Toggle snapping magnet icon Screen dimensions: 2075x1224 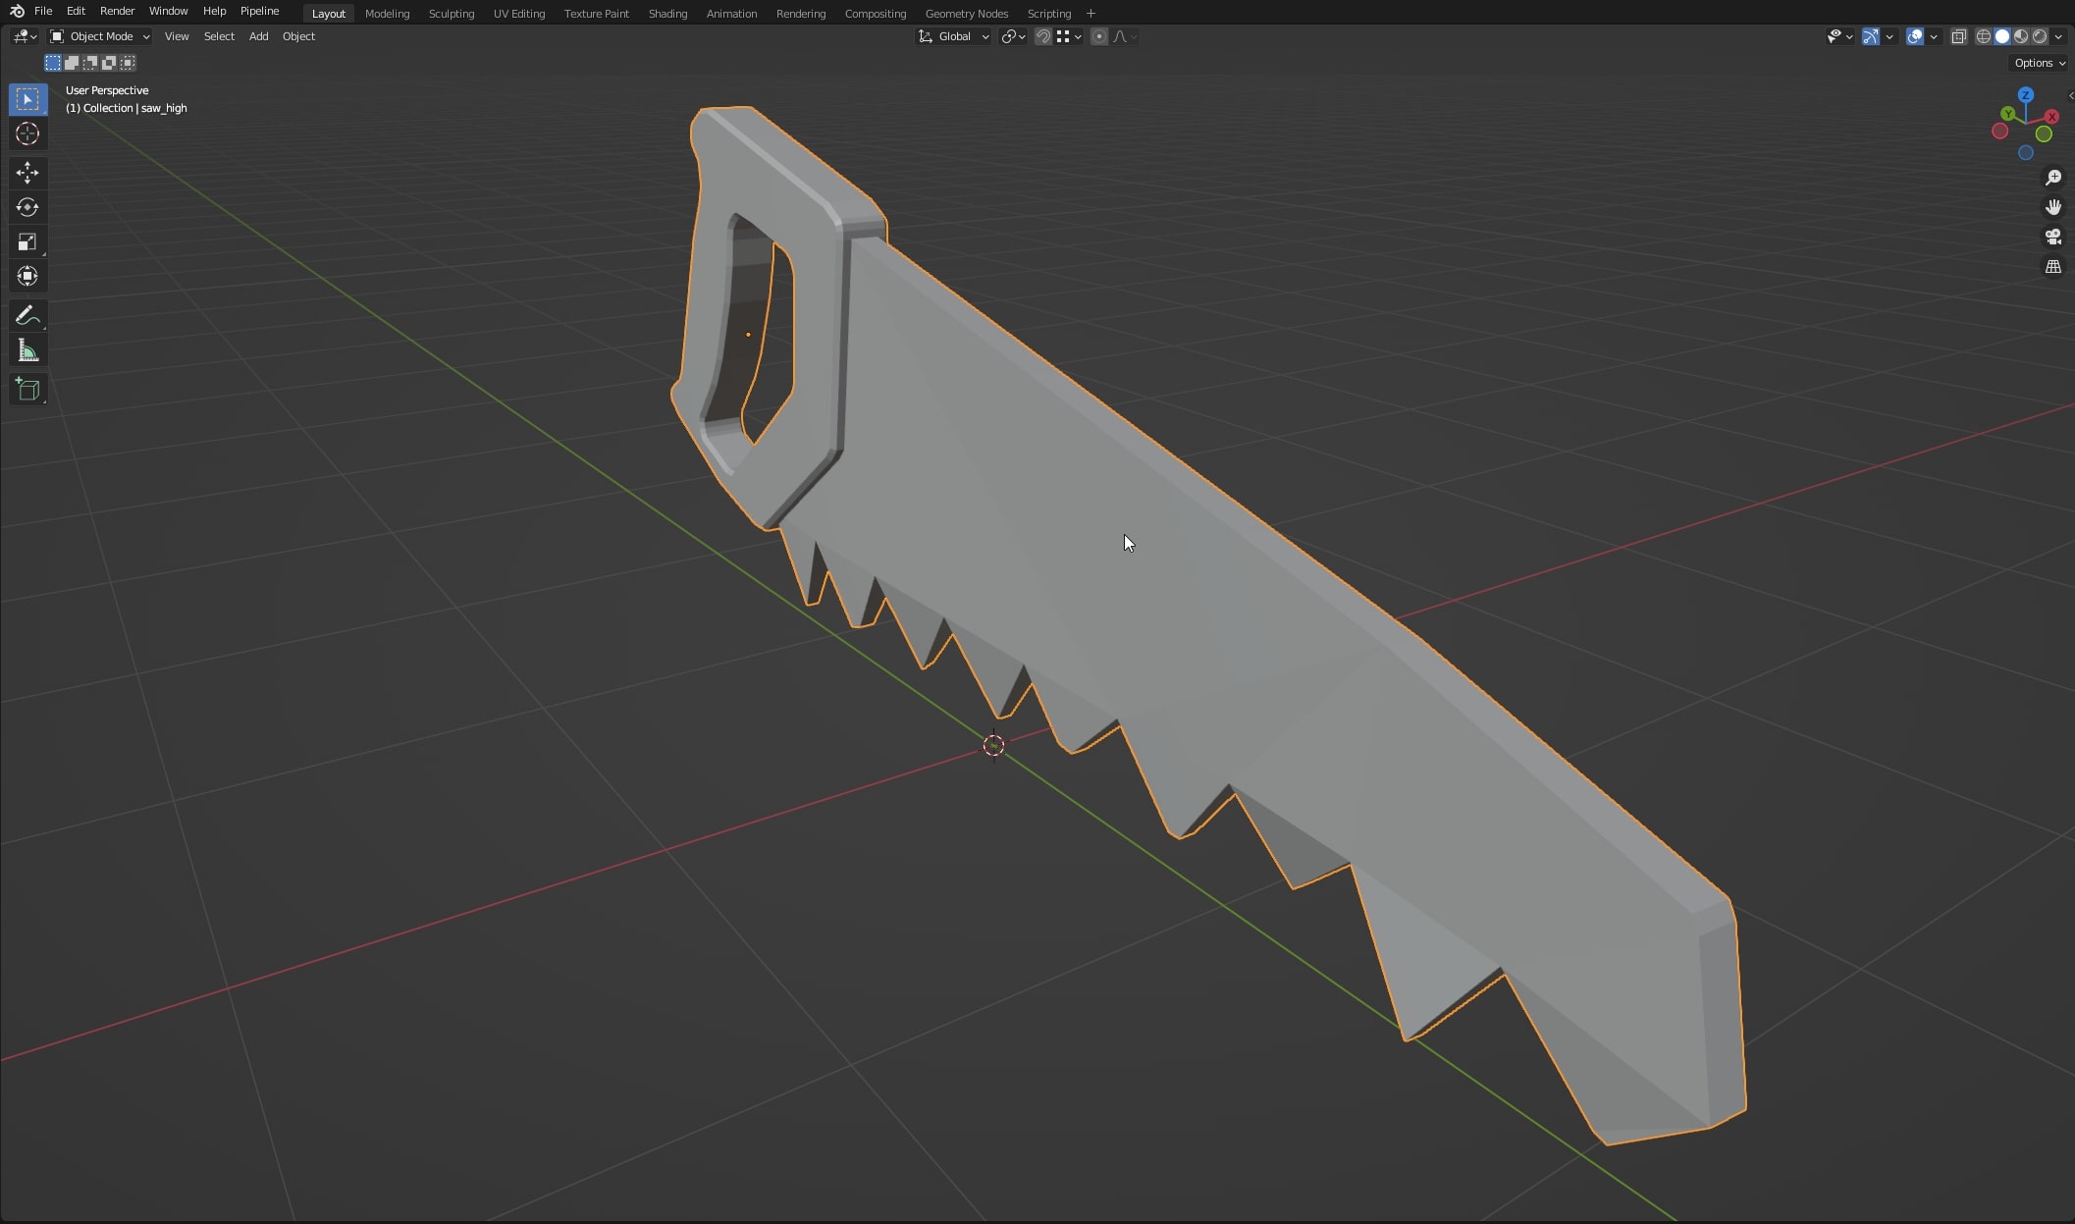(1043, 36)
